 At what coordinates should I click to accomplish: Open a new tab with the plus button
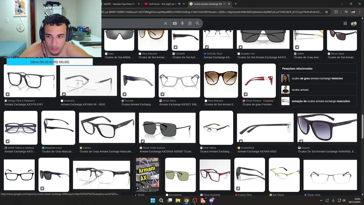click(x=236, y=4)
